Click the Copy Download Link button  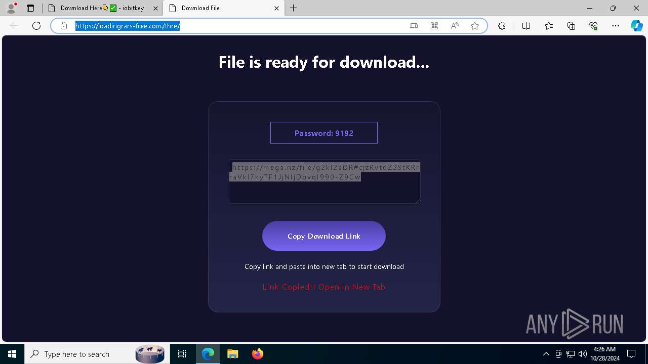point(324,236)
